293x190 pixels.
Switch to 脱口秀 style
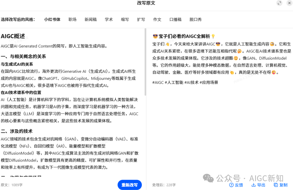point(196,20)
